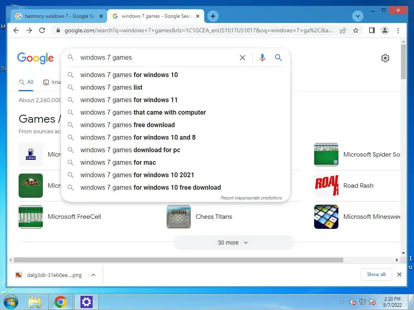
Task: Reload the current page
Action: [x=42, y=30]
